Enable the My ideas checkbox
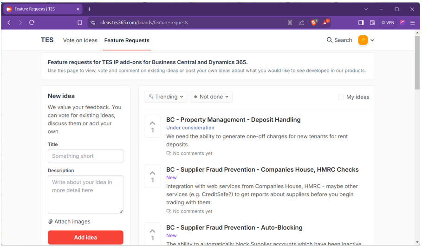The image size is (422, 246). pyautogui.click(x=341, y=97)
